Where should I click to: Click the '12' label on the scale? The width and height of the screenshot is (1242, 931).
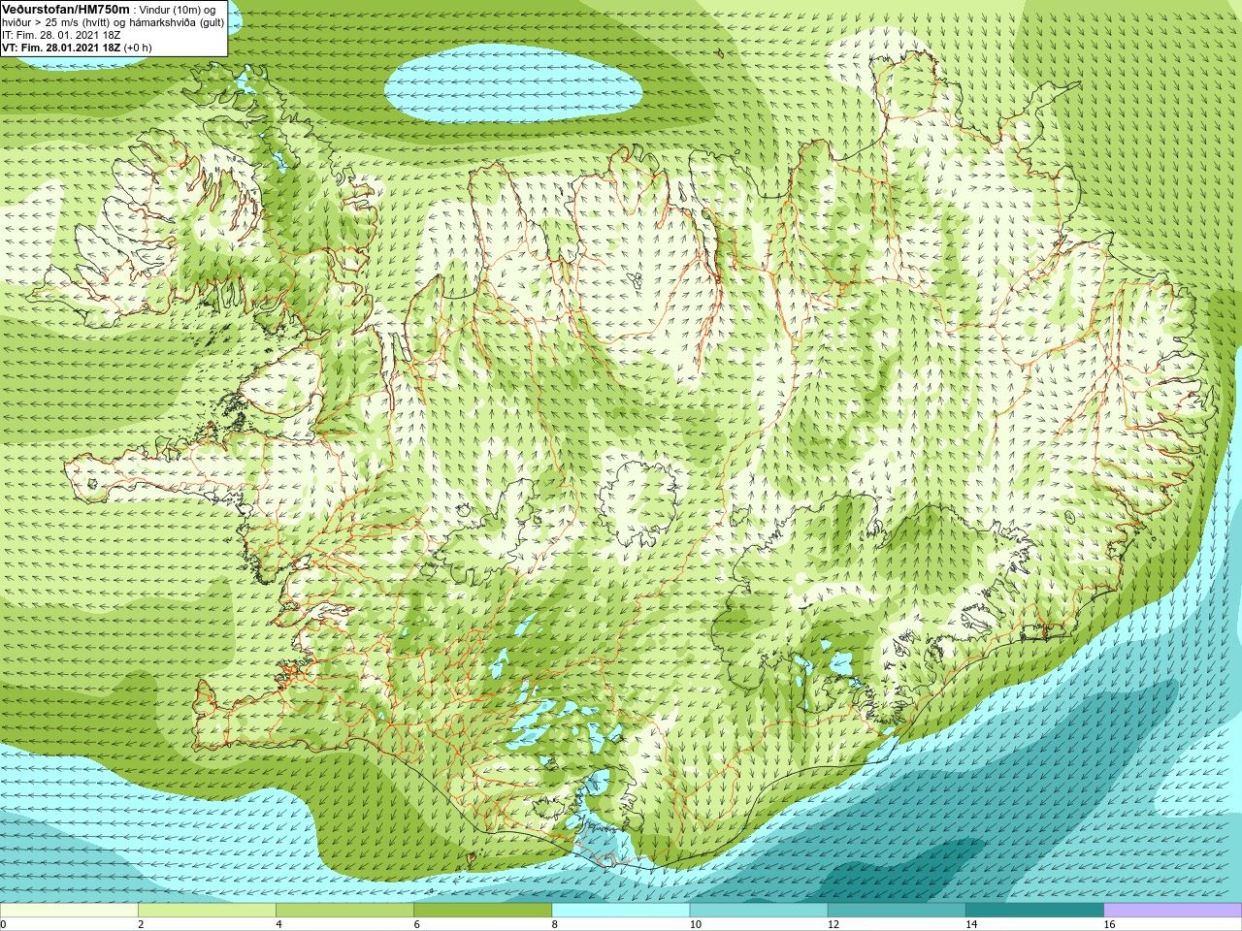pyautogui.click(x=833, y=925)
